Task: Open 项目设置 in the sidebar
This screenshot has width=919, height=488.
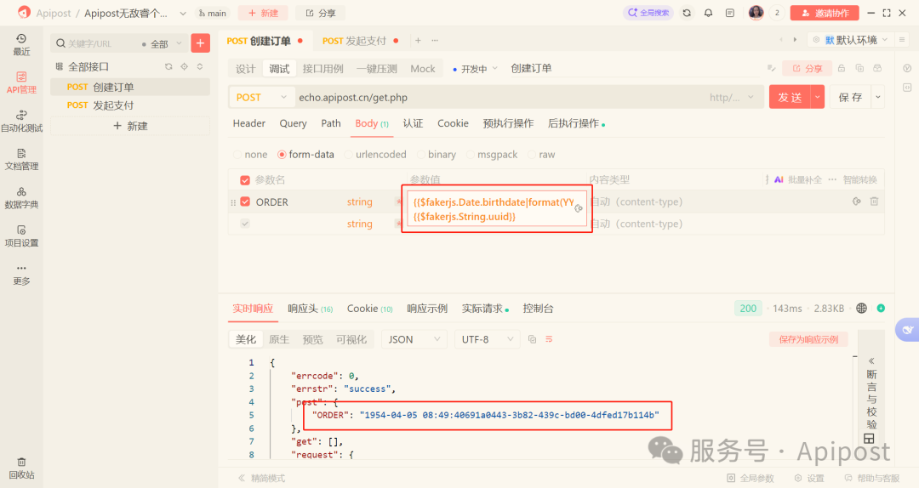Action: pos(21,236)
